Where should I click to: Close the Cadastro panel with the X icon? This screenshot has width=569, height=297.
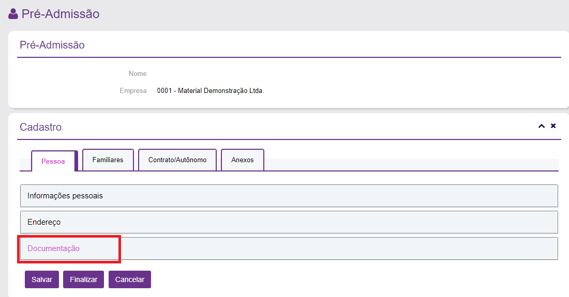[553, 126]
